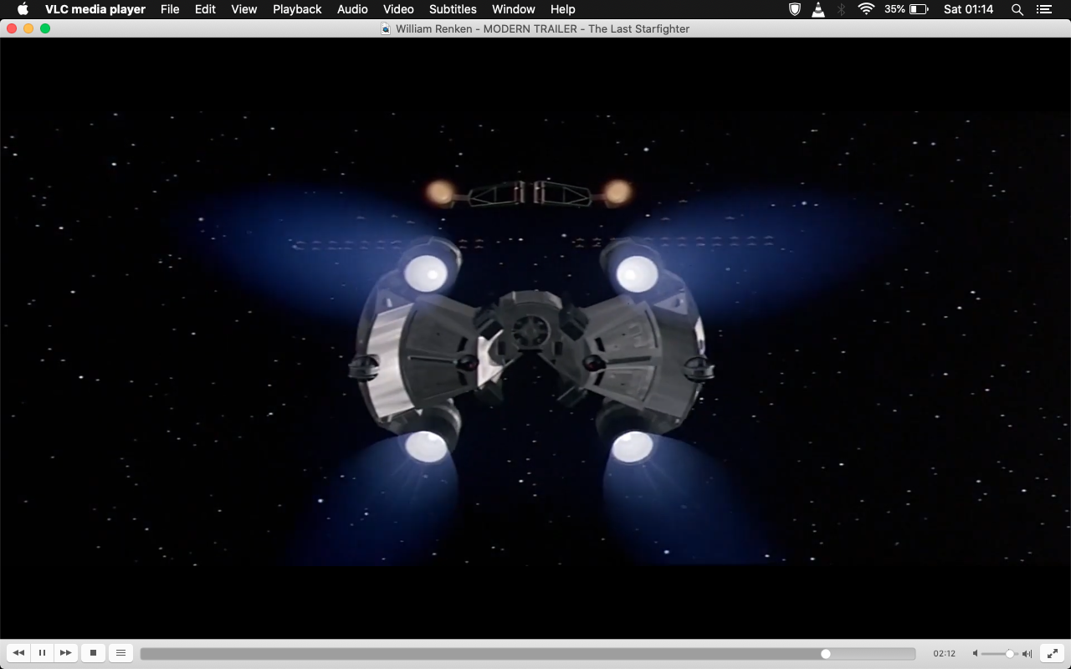Screen dimensions: 1071x669
Task: Pause playback with the pause button
Action: pyautogui.click(x=42, y=653)
